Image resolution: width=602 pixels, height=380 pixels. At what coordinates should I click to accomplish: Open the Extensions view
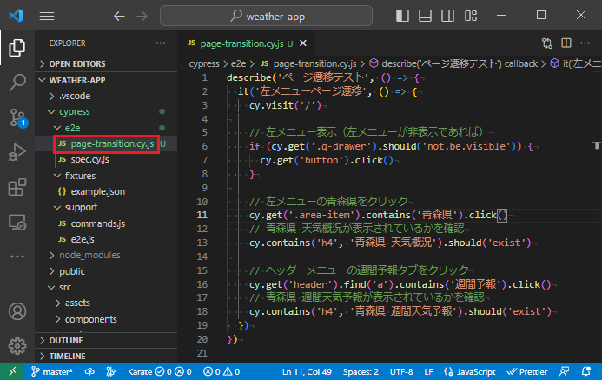coord(17,187)
